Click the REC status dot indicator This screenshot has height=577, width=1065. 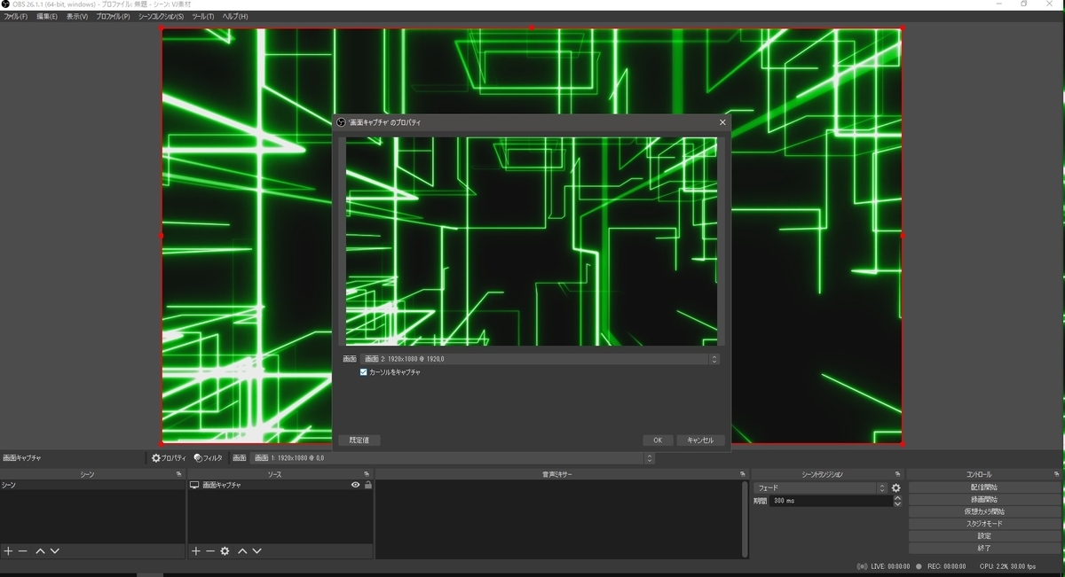(919, 566)
